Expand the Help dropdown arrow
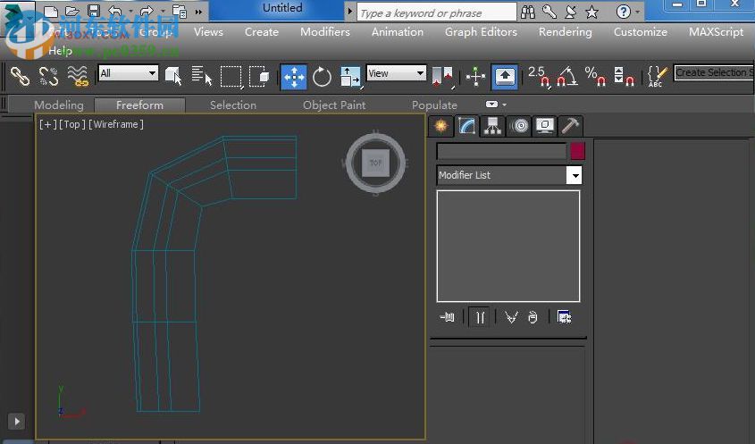This screenshot has height=444, width=755. click(638, 12)
